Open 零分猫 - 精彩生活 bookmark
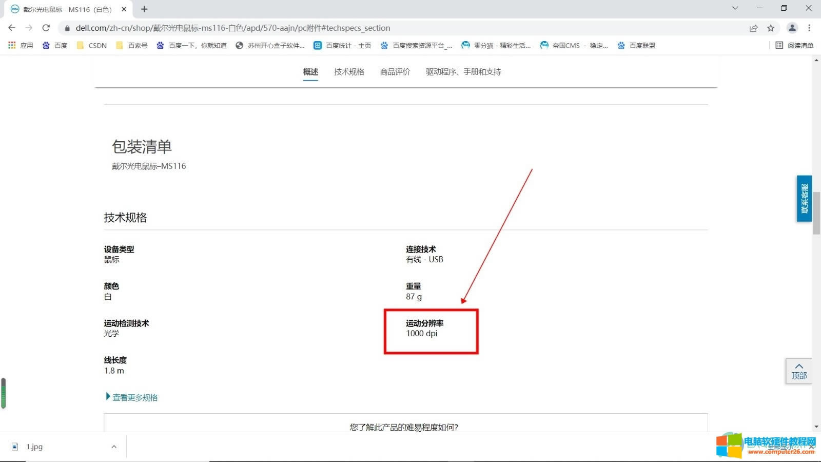This screenshot has height=462, width=821. pyautogui.click(x=496, y=45)
